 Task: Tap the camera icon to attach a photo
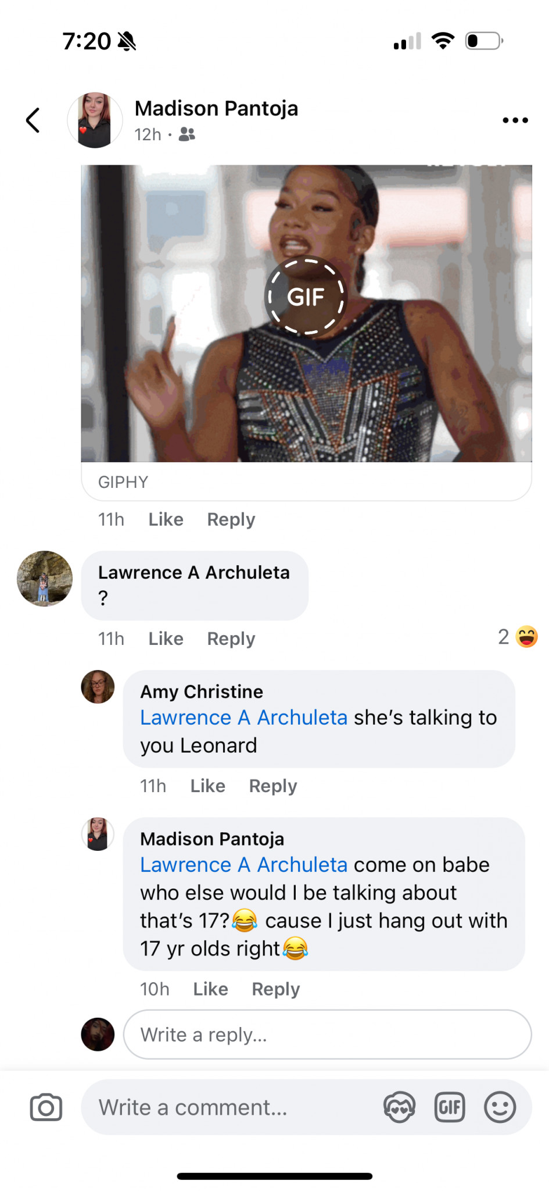46,1107
